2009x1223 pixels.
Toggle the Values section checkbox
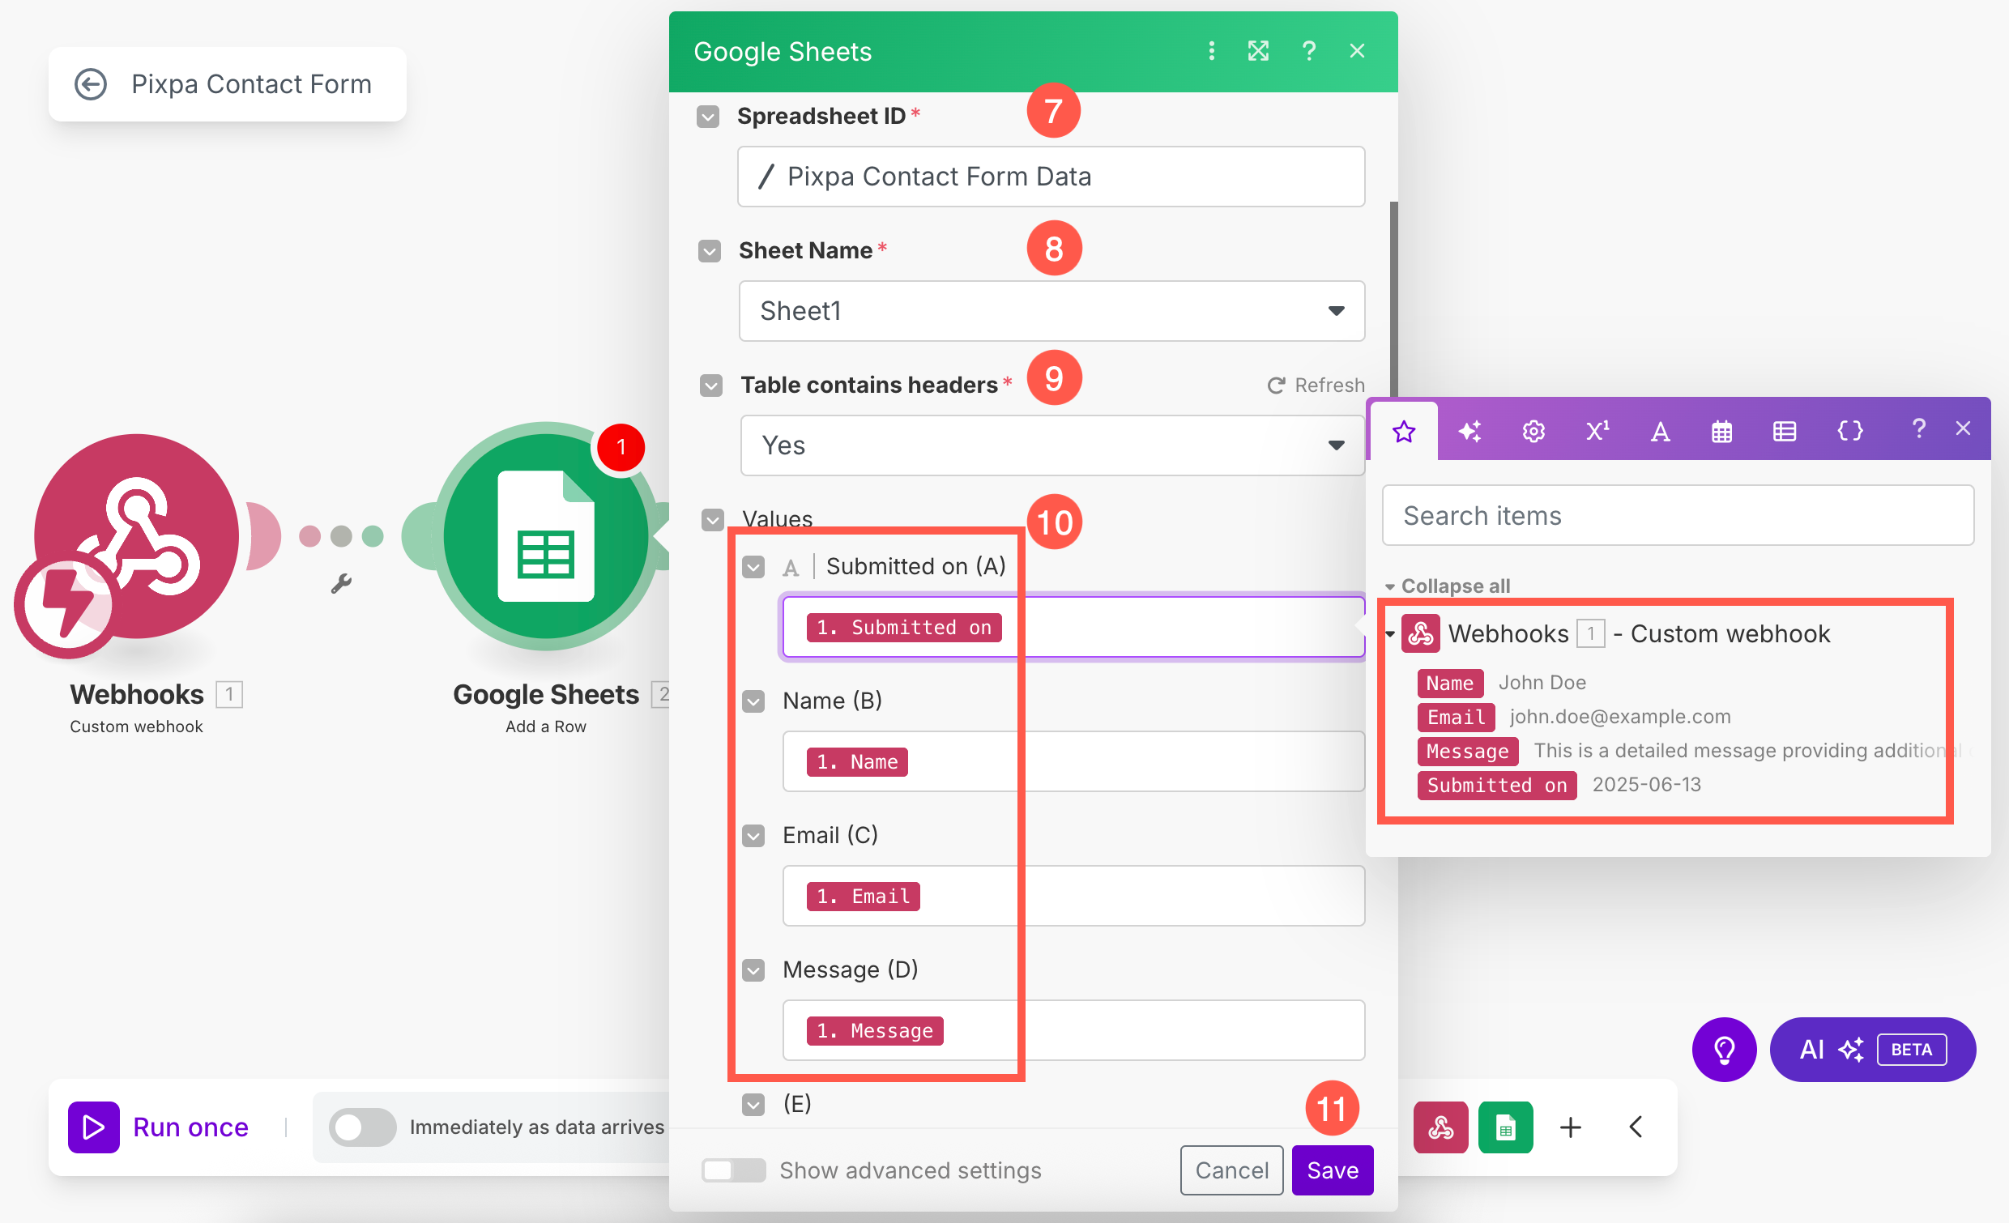click(x=713, y=520)
